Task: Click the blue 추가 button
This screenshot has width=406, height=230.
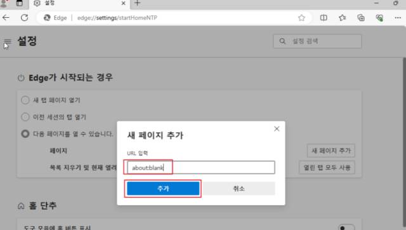Action: 163,189
